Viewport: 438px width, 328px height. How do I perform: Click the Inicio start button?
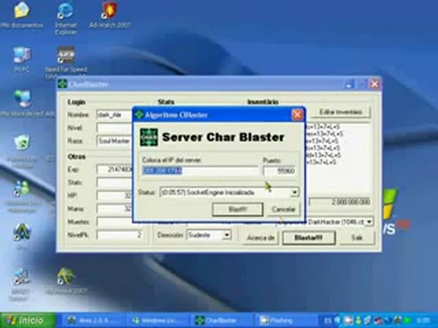[27, 320]
